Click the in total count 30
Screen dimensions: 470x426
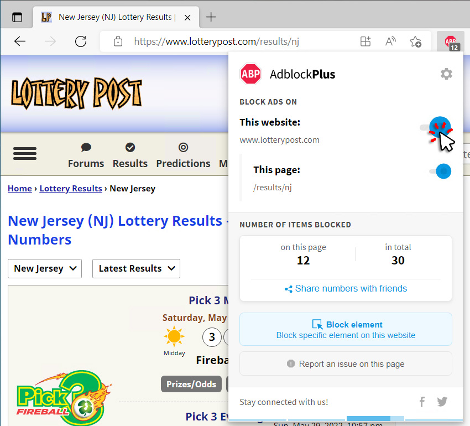coord(398,261)
